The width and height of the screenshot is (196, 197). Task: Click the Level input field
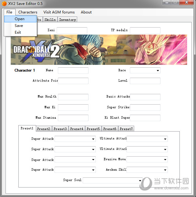pyautogui.click(x=145, y=81)
